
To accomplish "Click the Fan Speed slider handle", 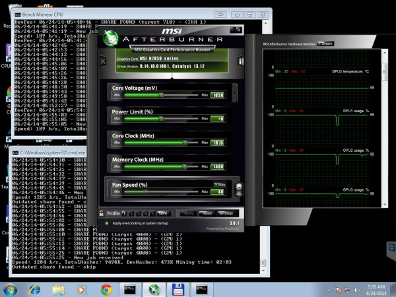I will 146,191.
